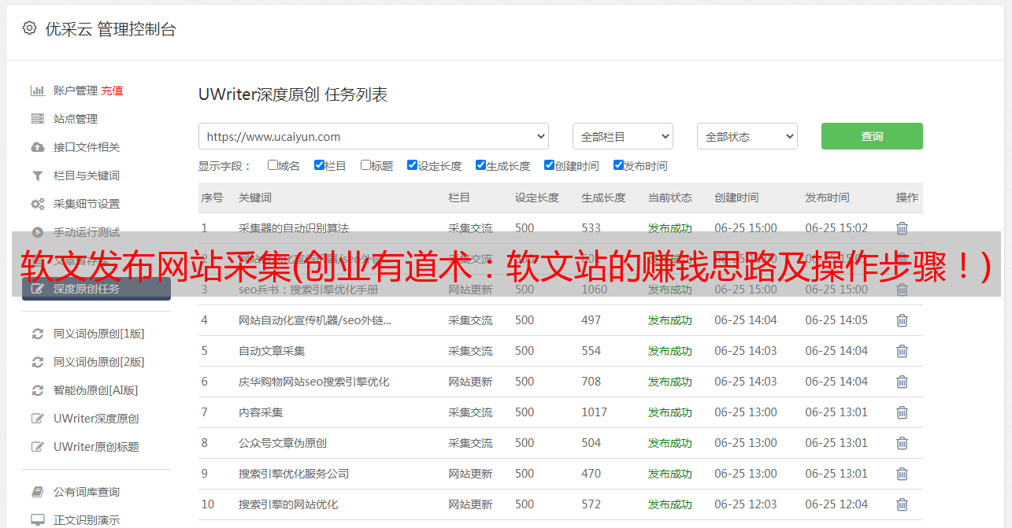Click the bar chart icon for 账户管理
Image resolution: width=1012 pixels, height=528 pixels.
(x=37, y=90)
